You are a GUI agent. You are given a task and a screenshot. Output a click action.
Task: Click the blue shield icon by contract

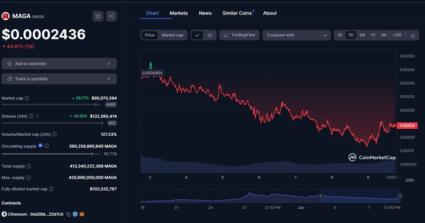(75, 214)
